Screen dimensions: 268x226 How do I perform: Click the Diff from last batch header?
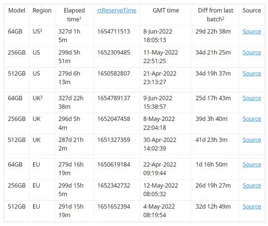coord(216,15)
